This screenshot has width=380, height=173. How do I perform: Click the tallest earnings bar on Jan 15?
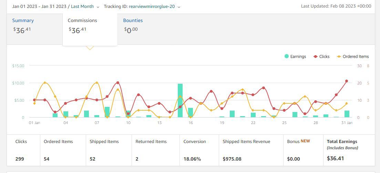pyautogui.click(x=180, y=101)
